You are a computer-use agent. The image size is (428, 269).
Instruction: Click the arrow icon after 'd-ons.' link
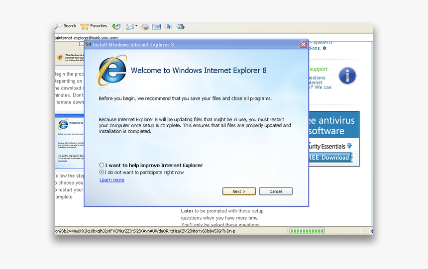tap(324, 48)
